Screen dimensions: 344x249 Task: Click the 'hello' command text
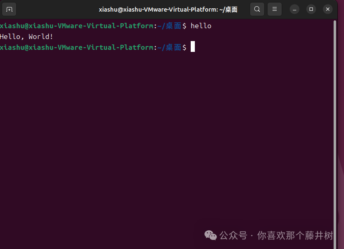pos(201,26)
